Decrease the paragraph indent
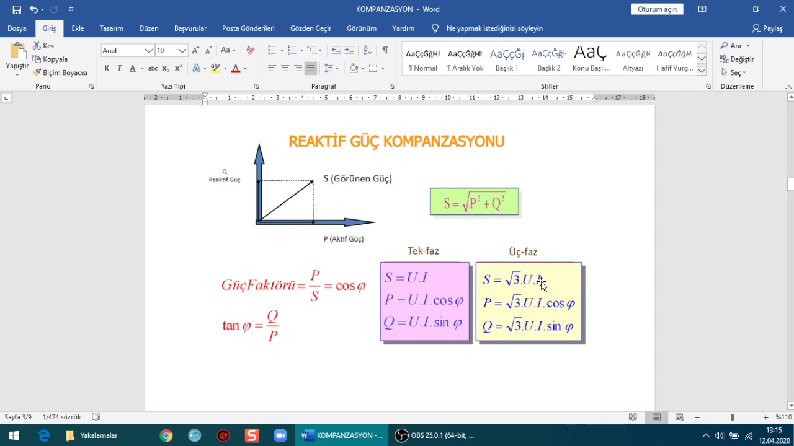This screenshot has width=794, height=446. tap(336, 50)
